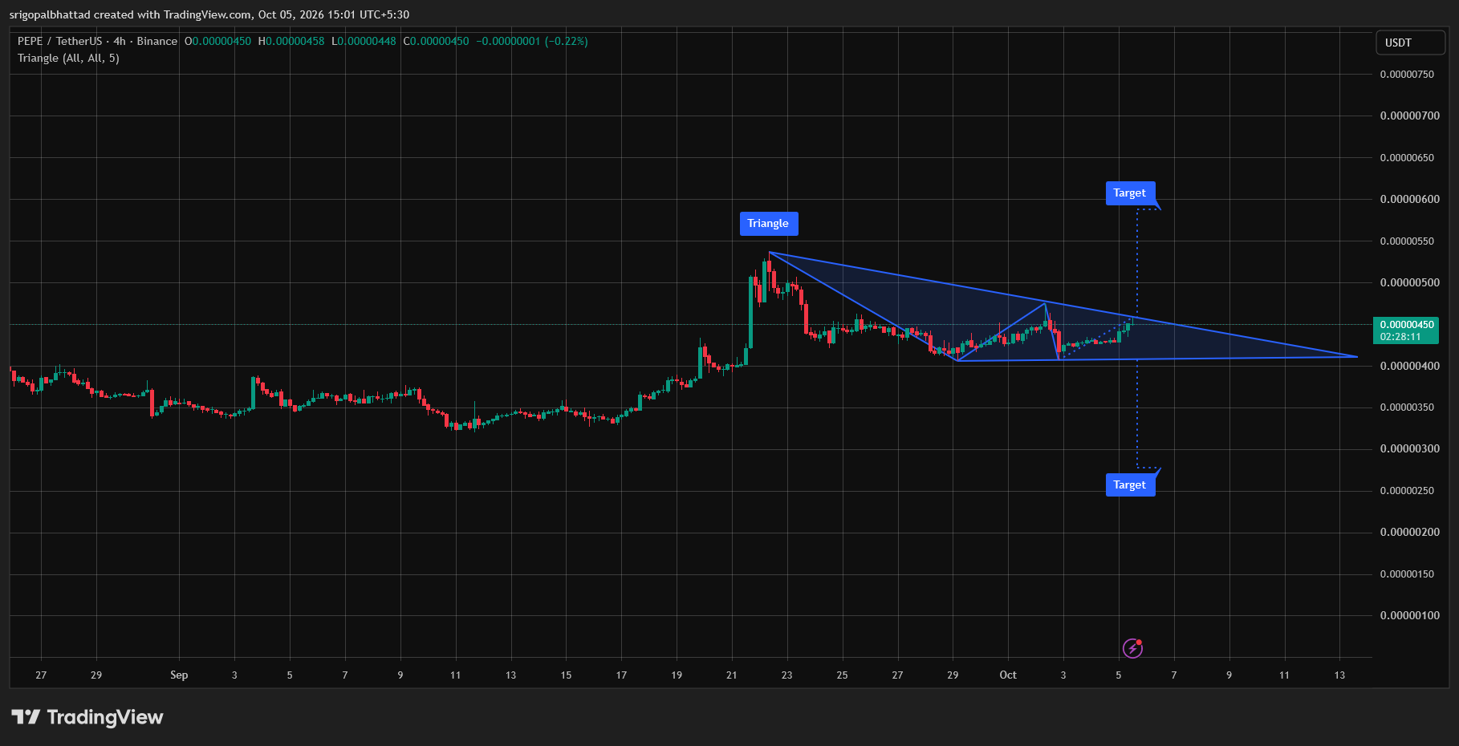Click the attribution header text

click(209, 14)
